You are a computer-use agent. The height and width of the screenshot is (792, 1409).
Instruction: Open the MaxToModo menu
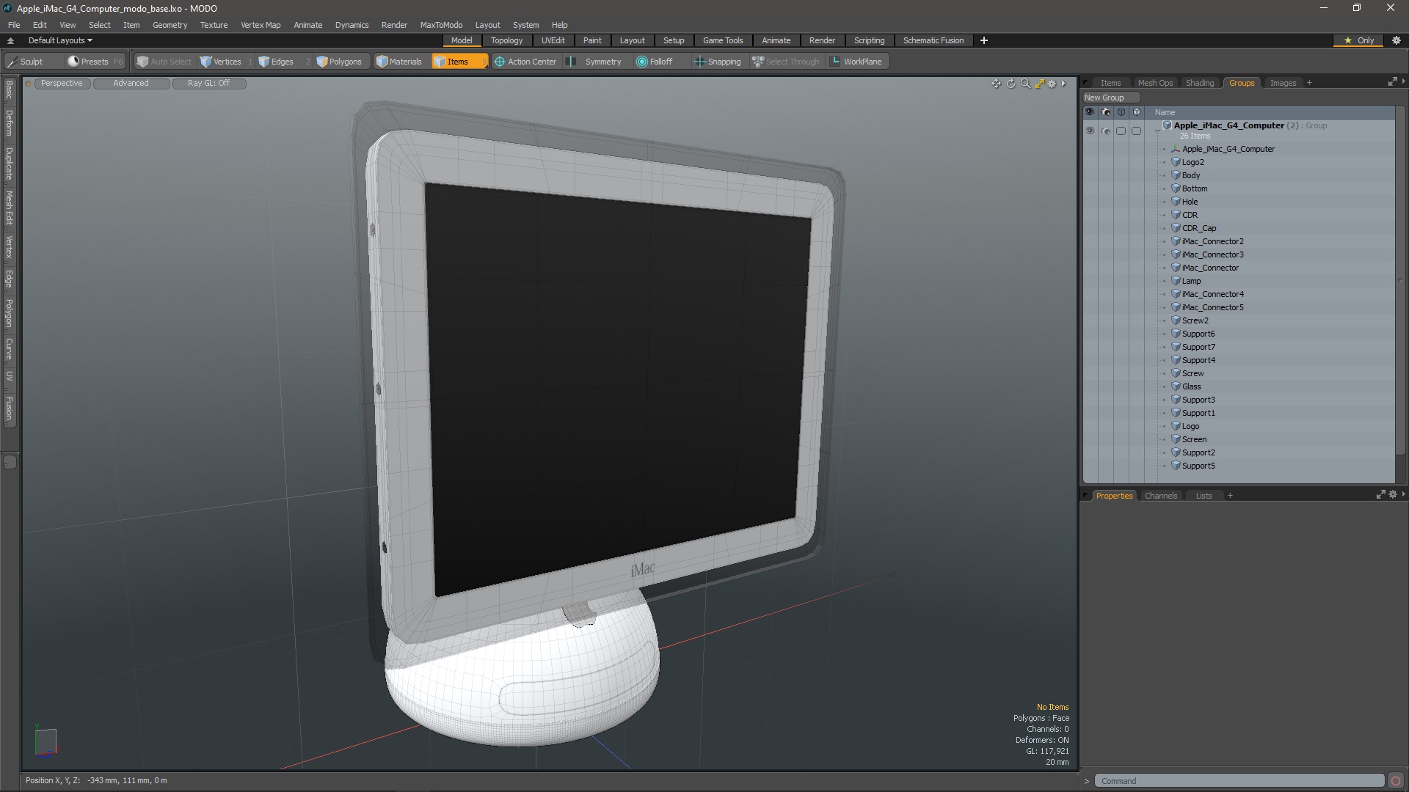click(441, 25)
